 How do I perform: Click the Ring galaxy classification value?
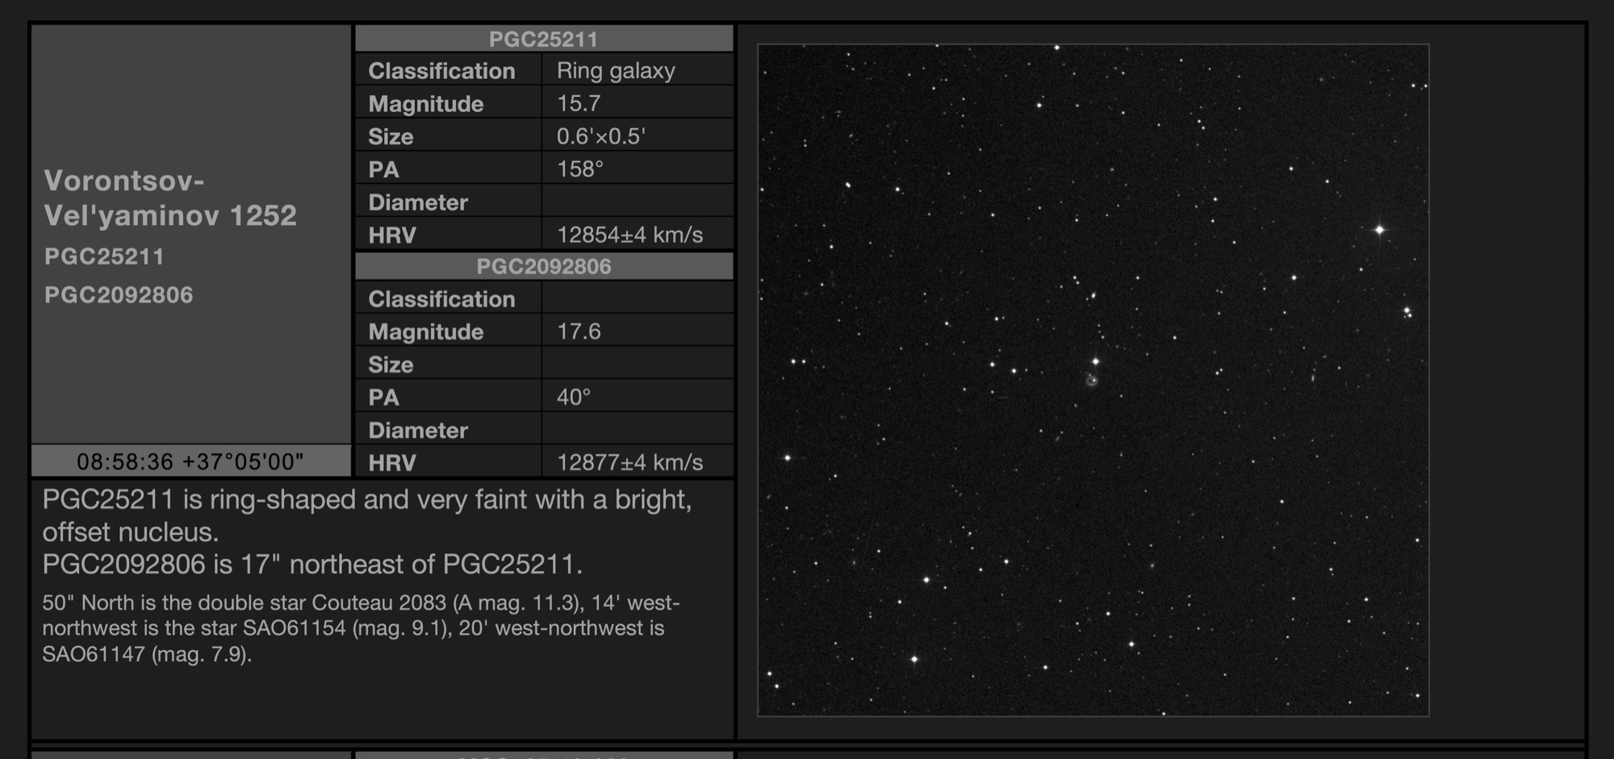(x=616, y=71)
